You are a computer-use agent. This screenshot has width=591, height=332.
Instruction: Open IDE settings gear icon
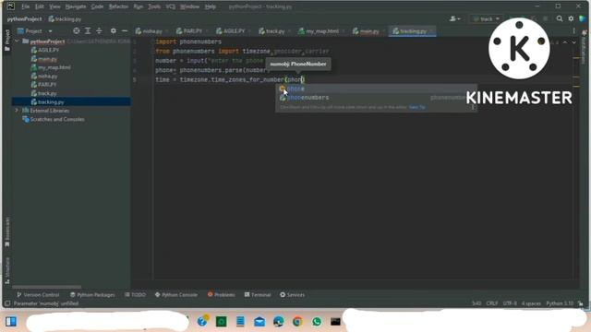571,18
